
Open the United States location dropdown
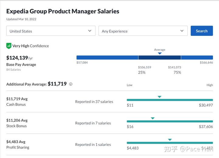point(51,31)
